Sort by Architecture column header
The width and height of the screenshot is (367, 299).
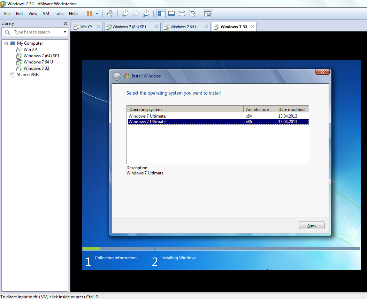coord(260,110)
